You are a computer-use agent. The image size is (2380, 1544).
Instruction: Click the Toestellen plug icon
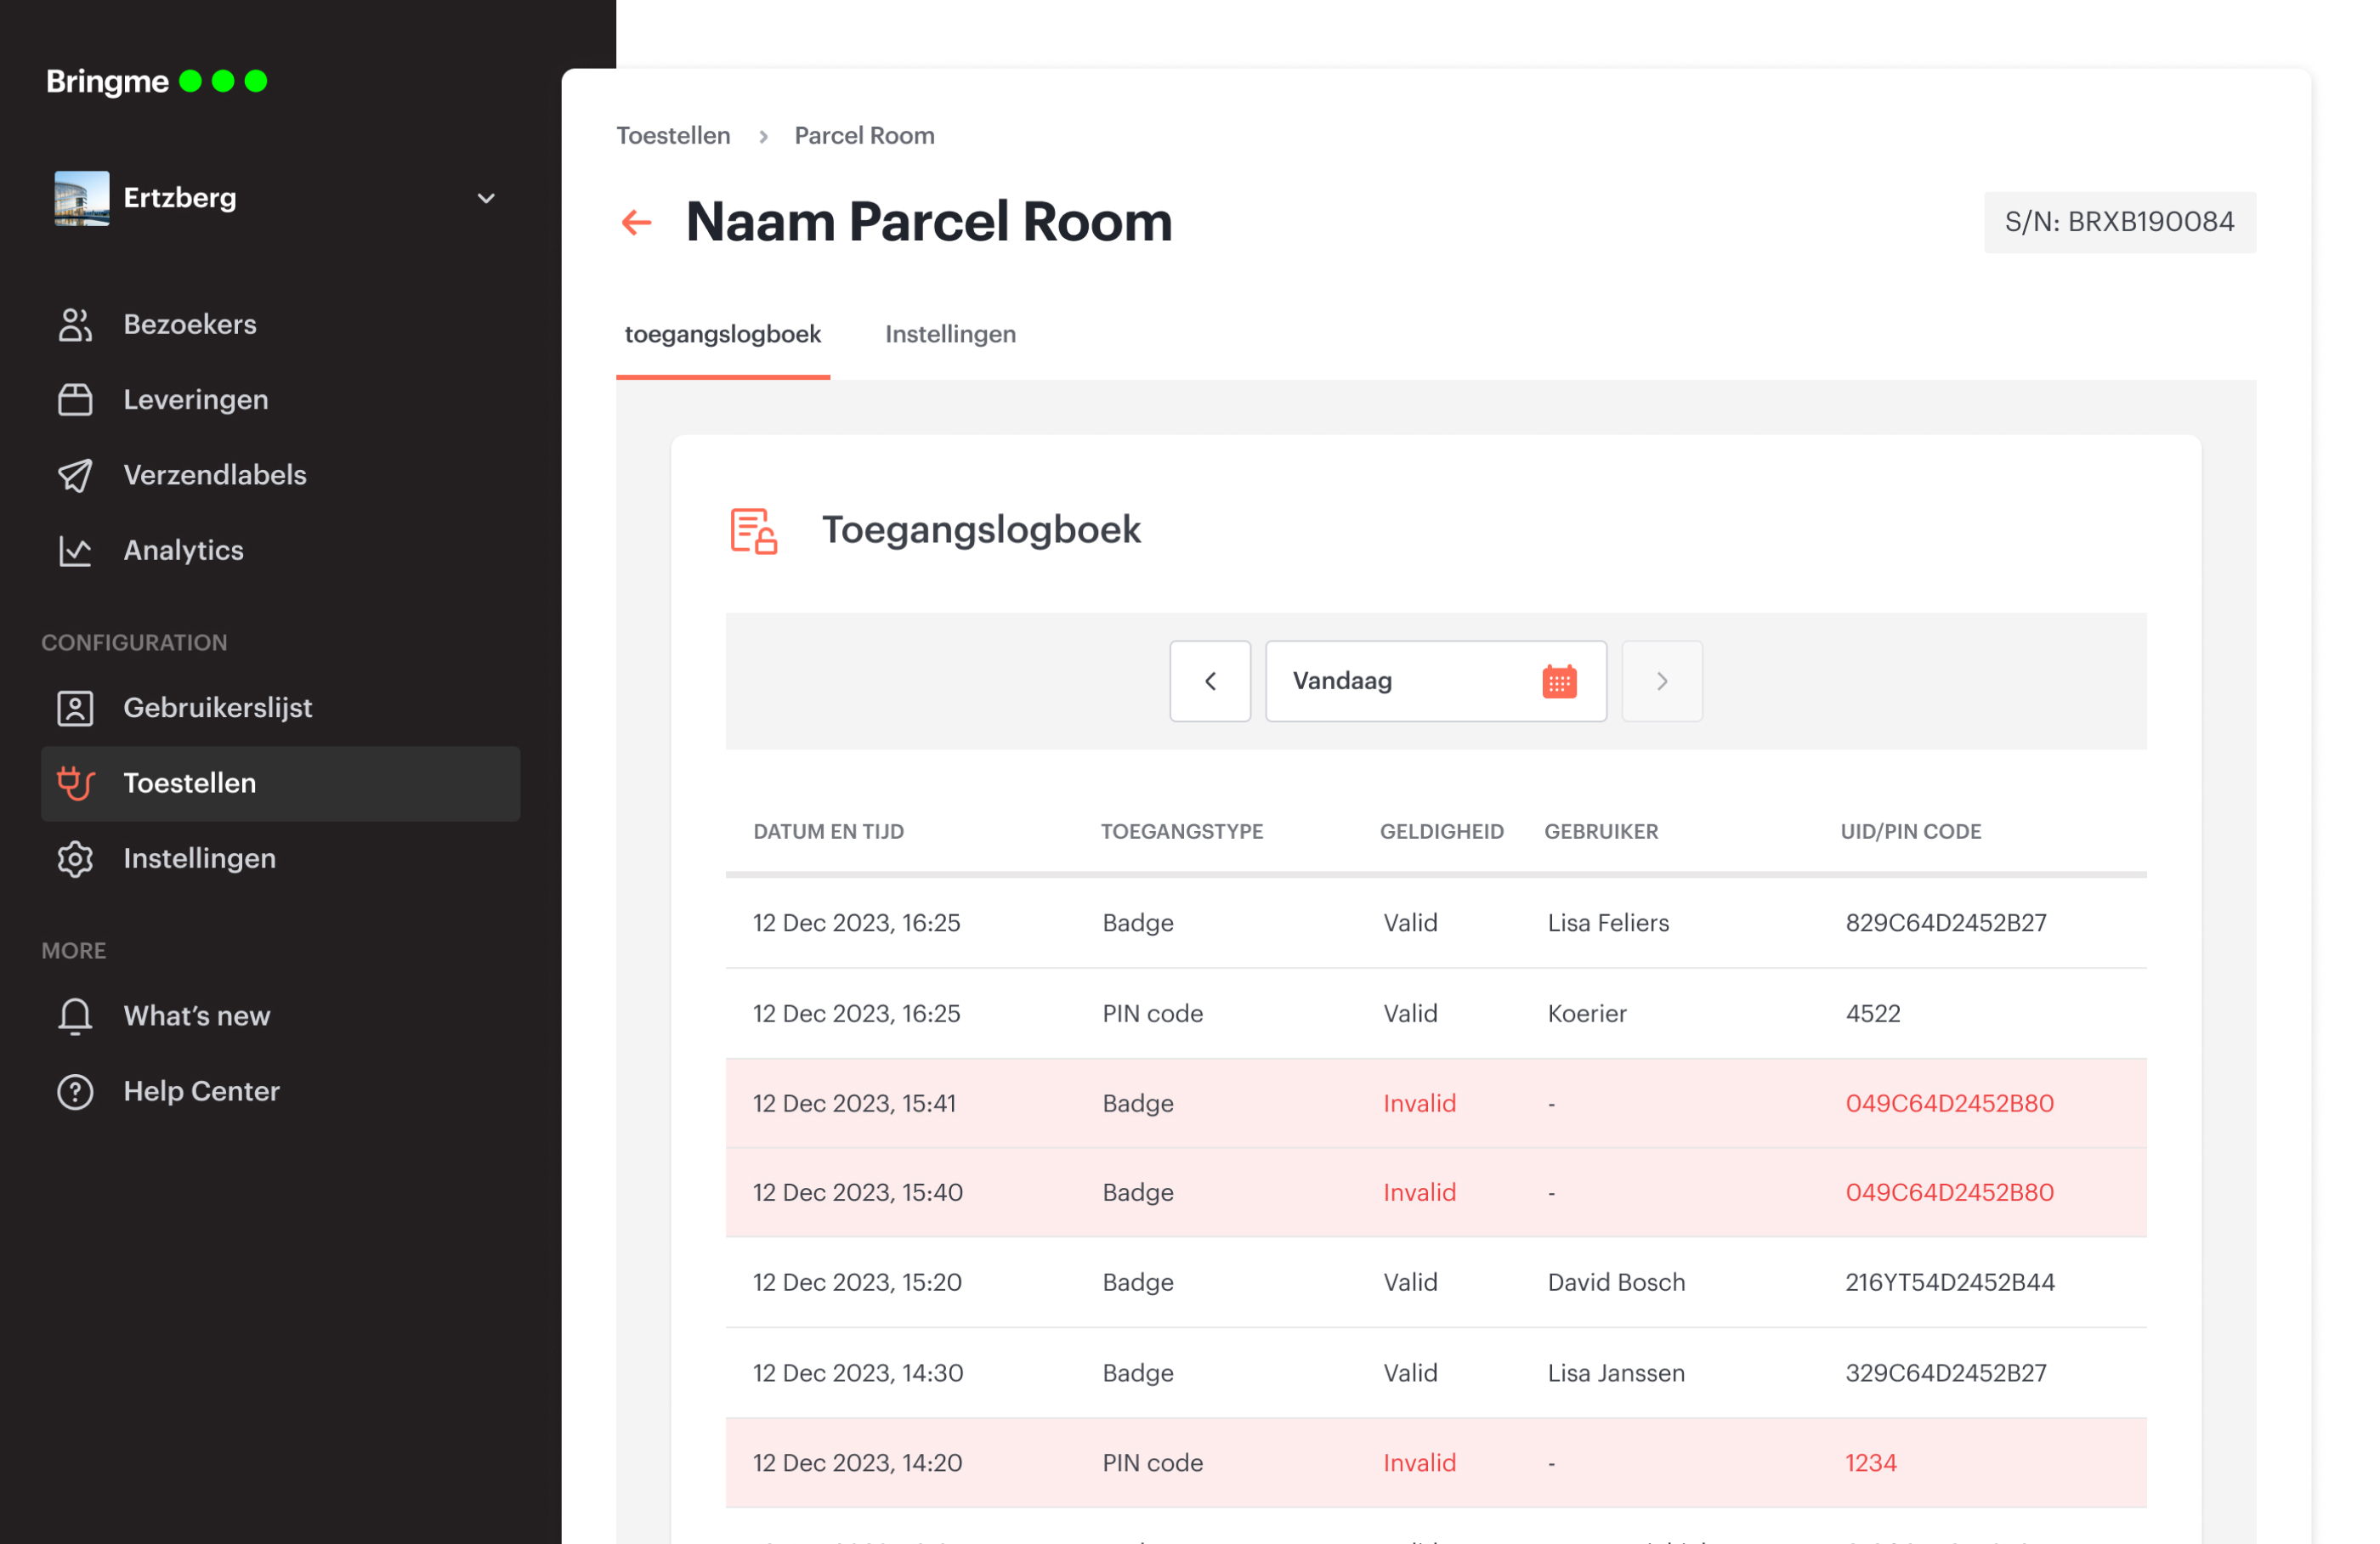(75, 783)
